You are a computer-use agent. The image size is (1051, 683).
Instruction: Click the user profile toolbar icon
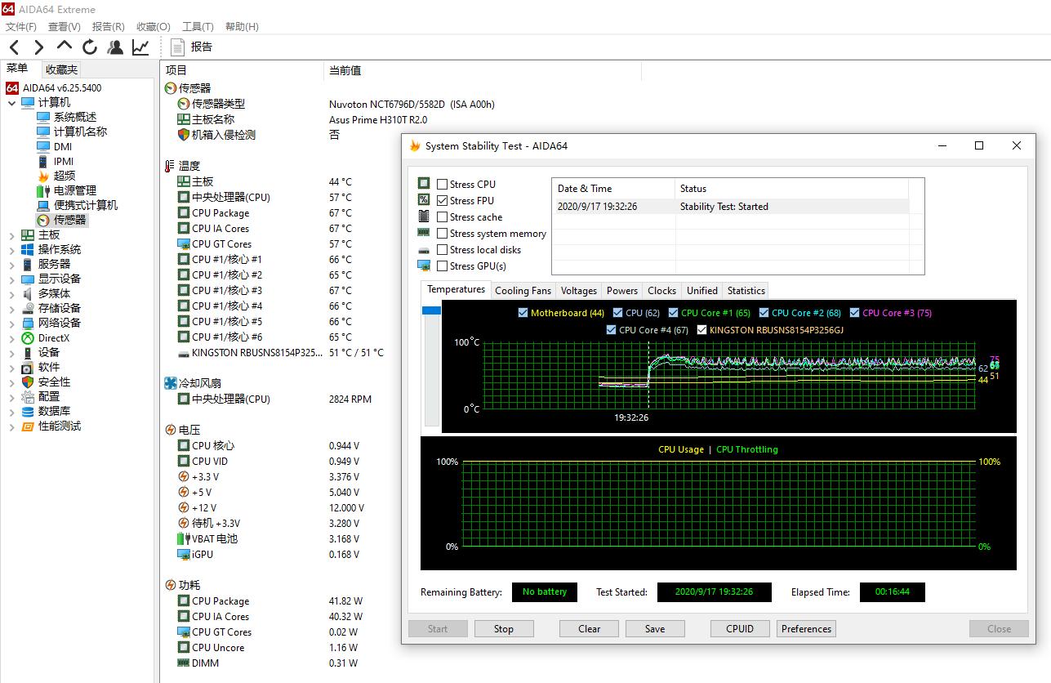tap(115, 47)
